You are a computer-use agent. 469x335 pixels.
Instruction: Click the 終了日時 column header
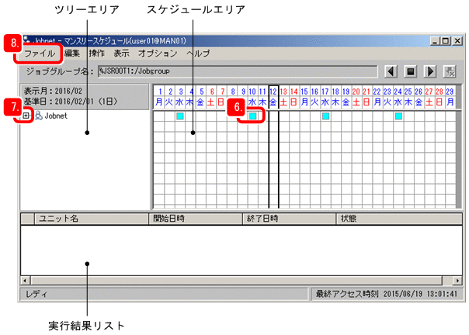(289, 219)
